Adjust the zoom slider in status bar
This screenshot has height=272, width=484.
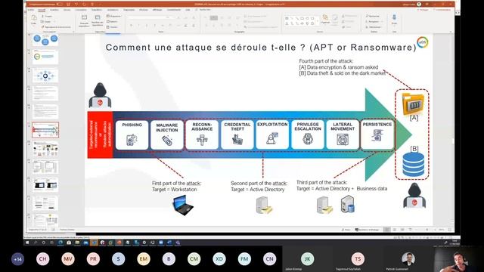point(427,230)
